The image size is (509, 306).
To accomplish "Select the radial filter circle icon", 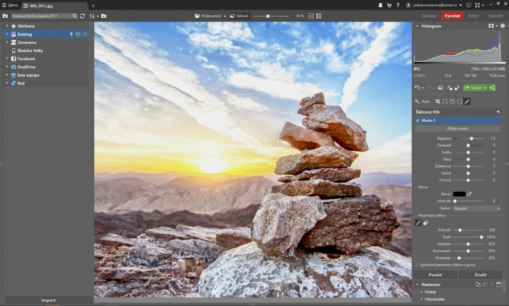I will click(x=459, y=101).
